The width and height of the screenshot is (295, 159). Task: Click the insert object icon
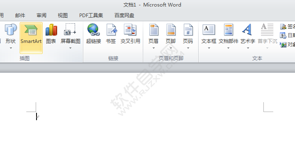coord(283,45)
